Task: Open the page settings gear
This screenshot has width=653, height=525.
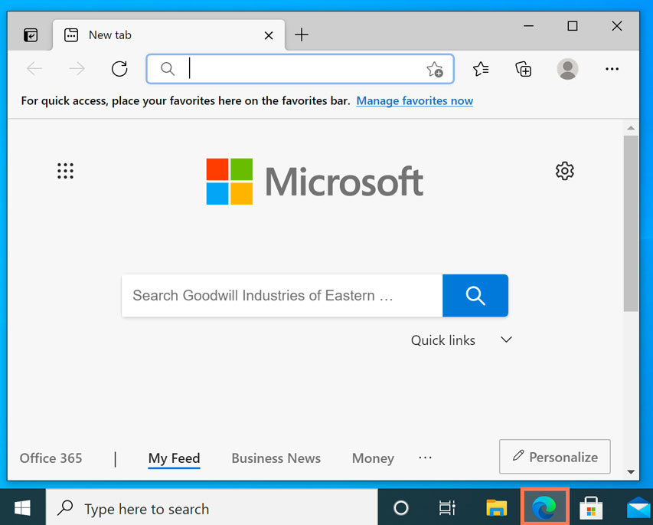Action: (x=564, y=170)
